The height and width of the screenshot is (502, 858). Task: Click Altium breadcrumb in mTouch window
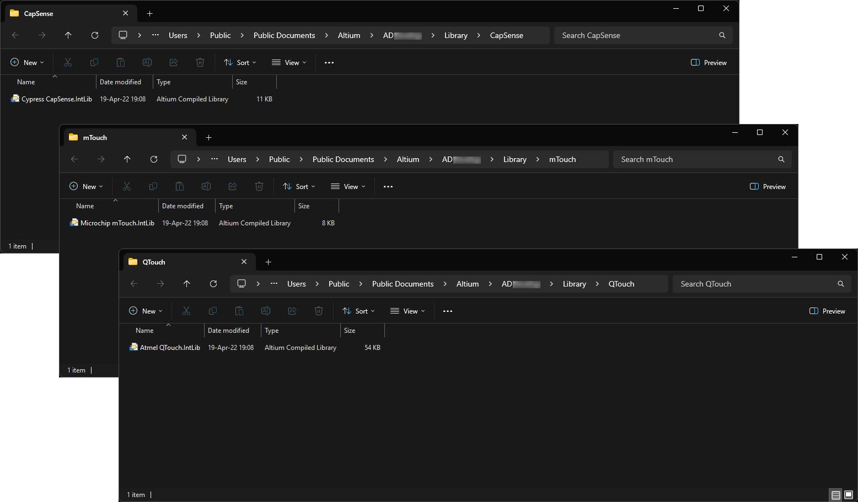click(408, 160)
